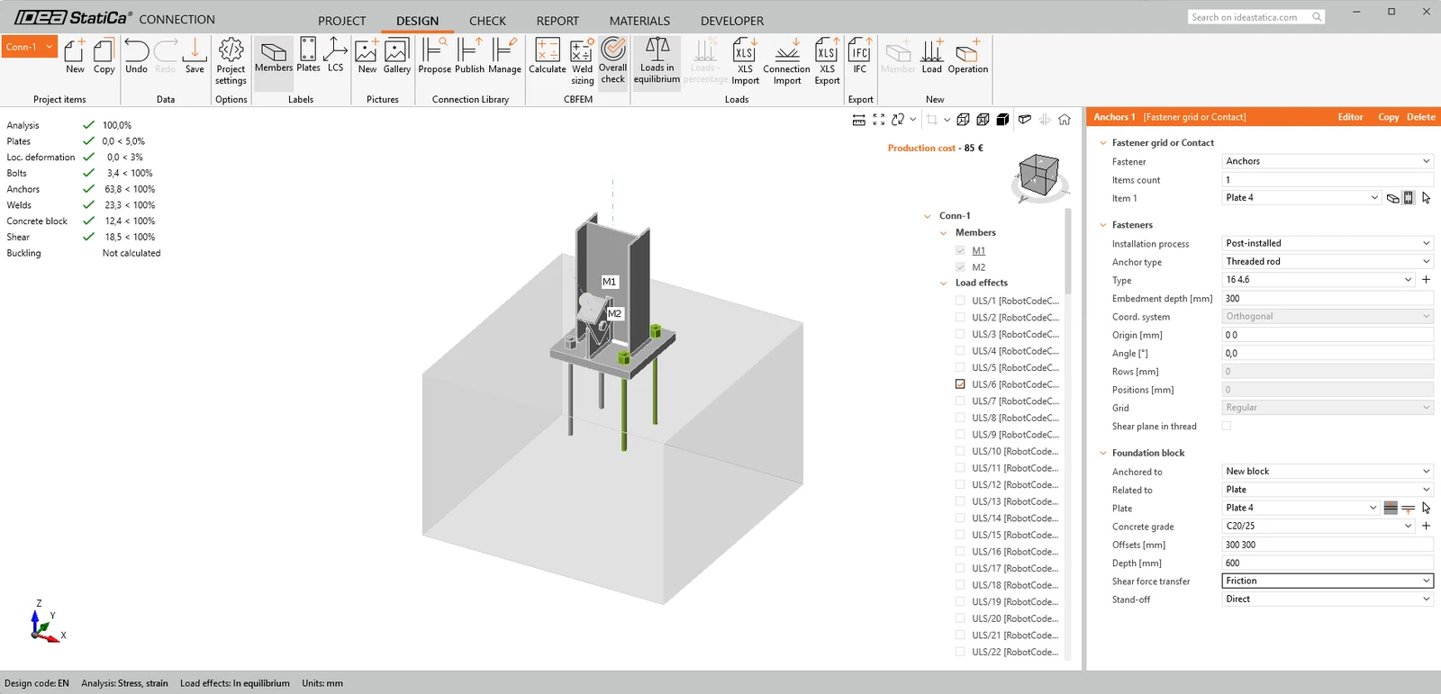Switch to solid view mode with the black cube icon
The height and width of the screenshot is (694, 1441).
coord(1002,120)
